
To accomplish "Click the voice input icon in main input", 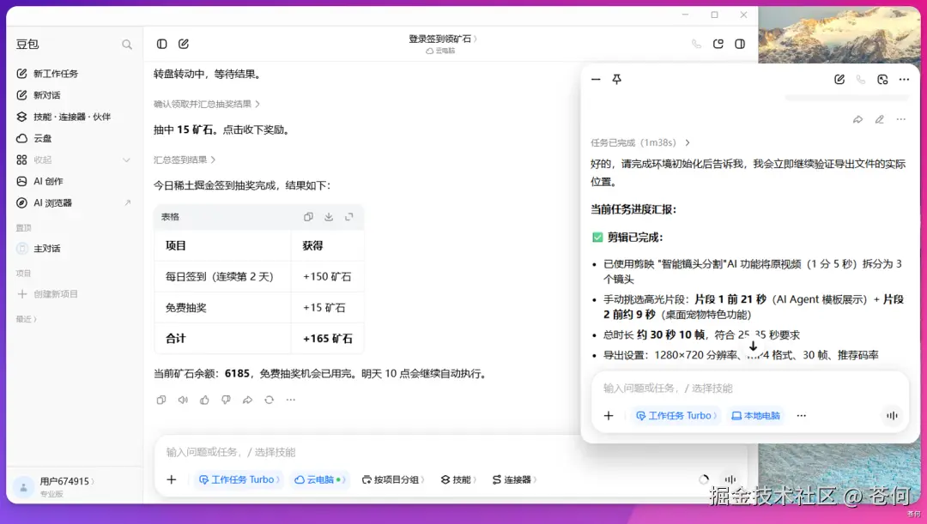I will (730, 479).
